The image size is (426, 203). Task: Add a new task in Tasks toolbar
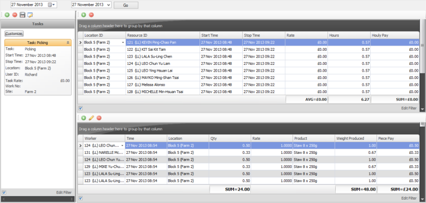[7, 15]
